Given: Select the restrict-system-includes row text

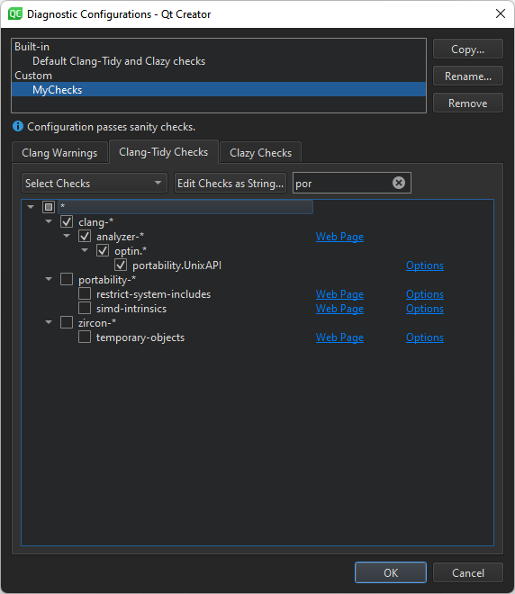Looking at the screenshot, I should tap(153, 294).
